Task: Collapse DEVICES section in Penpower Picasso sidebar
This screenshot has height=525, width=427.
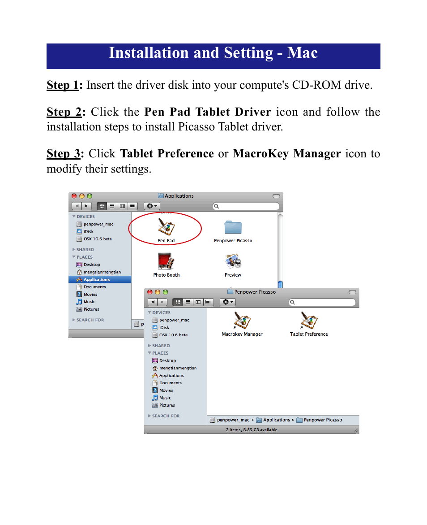Action: pos(149,312)
